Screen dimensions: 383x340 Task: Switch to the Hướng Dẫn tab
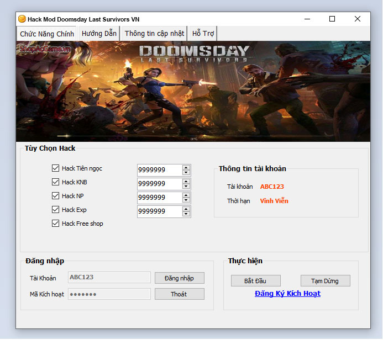coord(99,33)
